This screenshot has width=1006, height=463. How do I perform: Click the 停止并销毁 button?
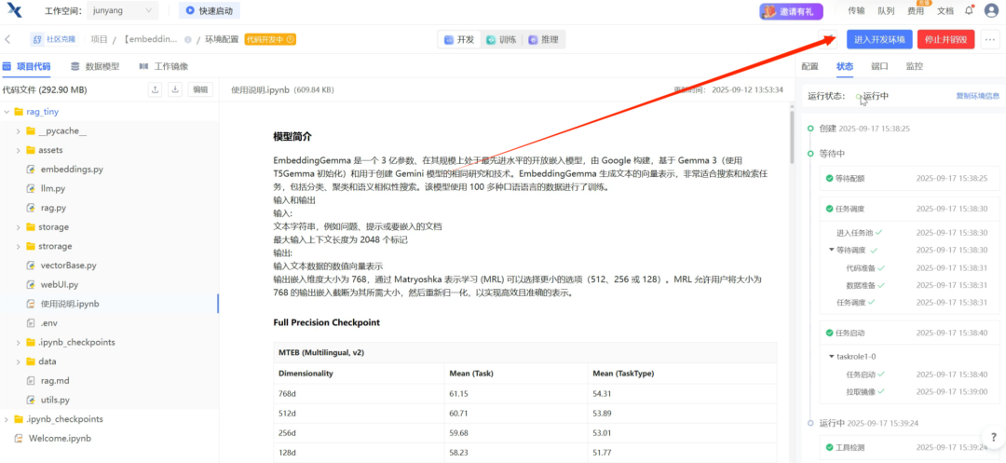tap(945, 39)
